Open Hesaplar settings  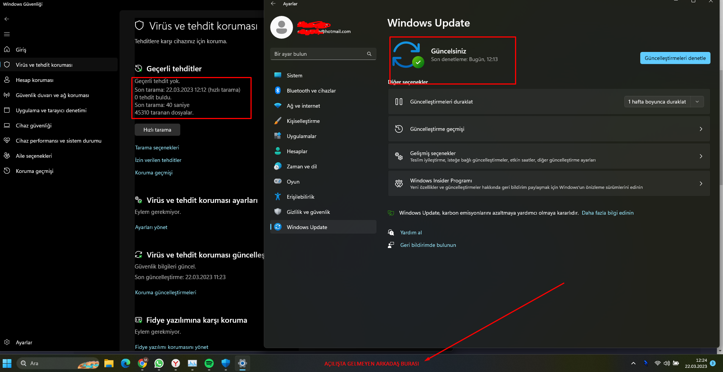323,151
